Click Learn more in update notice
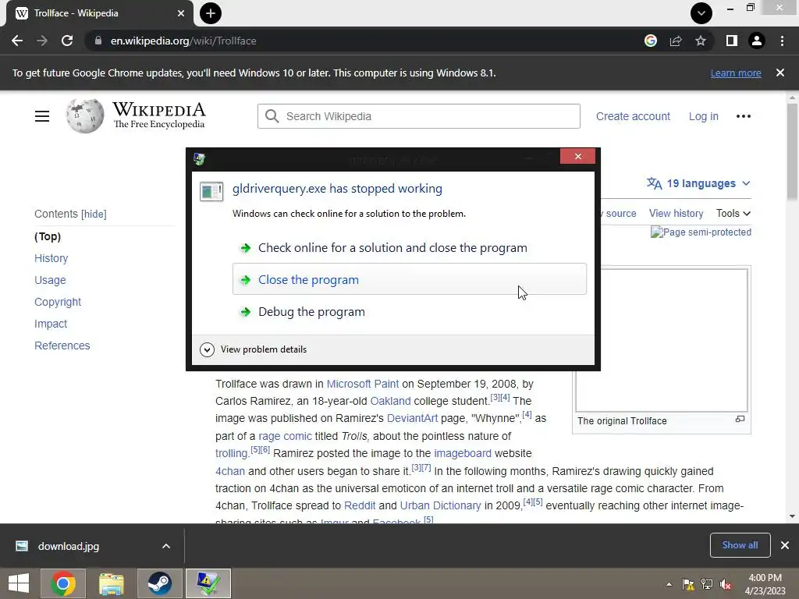The width and height of the screenshot is (799, 599). point(736,73)
